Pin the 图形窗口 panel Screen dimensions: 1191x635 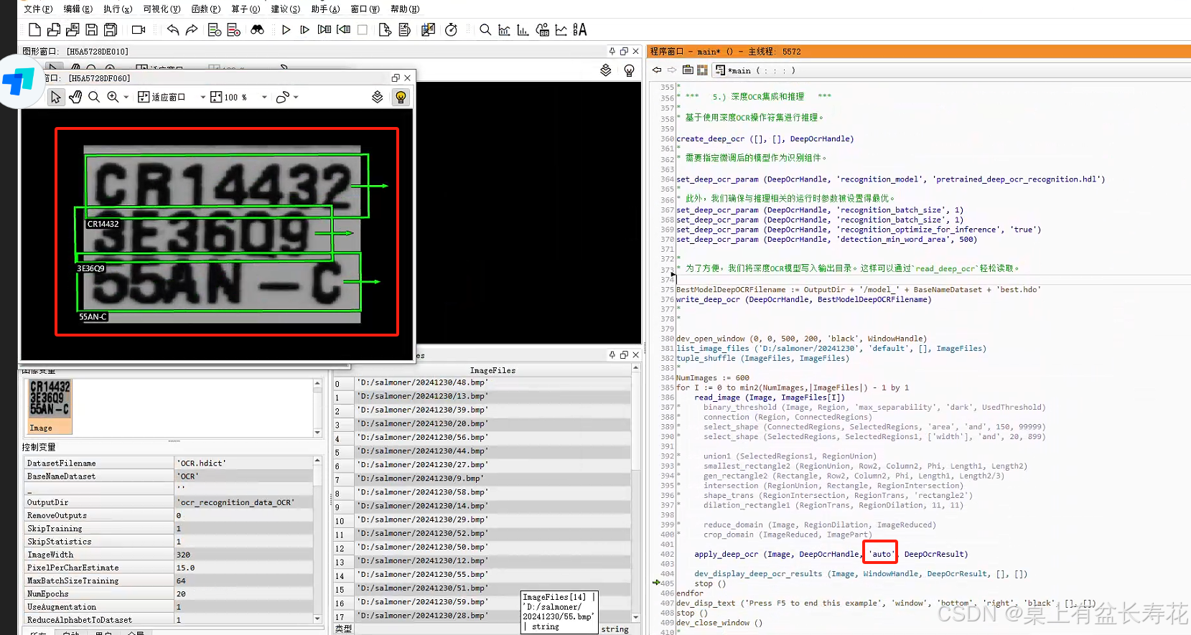(x=612, y=52)
